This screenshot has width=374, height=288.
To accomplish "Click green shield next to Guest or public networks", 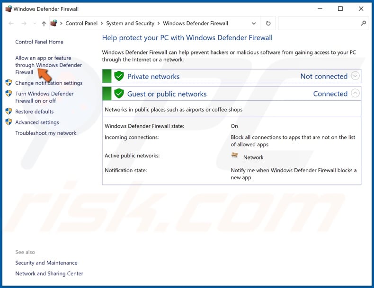I will [x=119, y=94].
